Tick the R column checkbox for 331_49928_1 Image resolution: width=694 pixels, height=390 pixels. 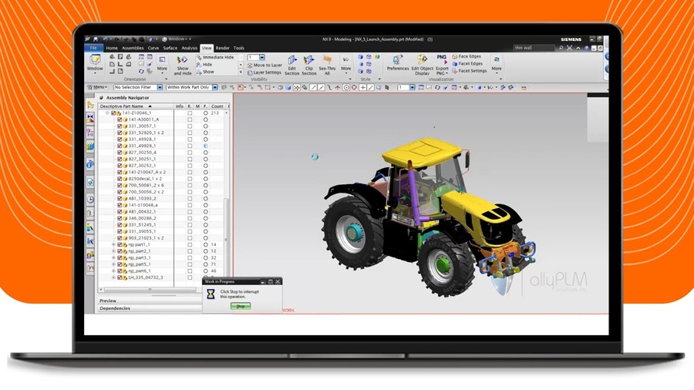190,140
